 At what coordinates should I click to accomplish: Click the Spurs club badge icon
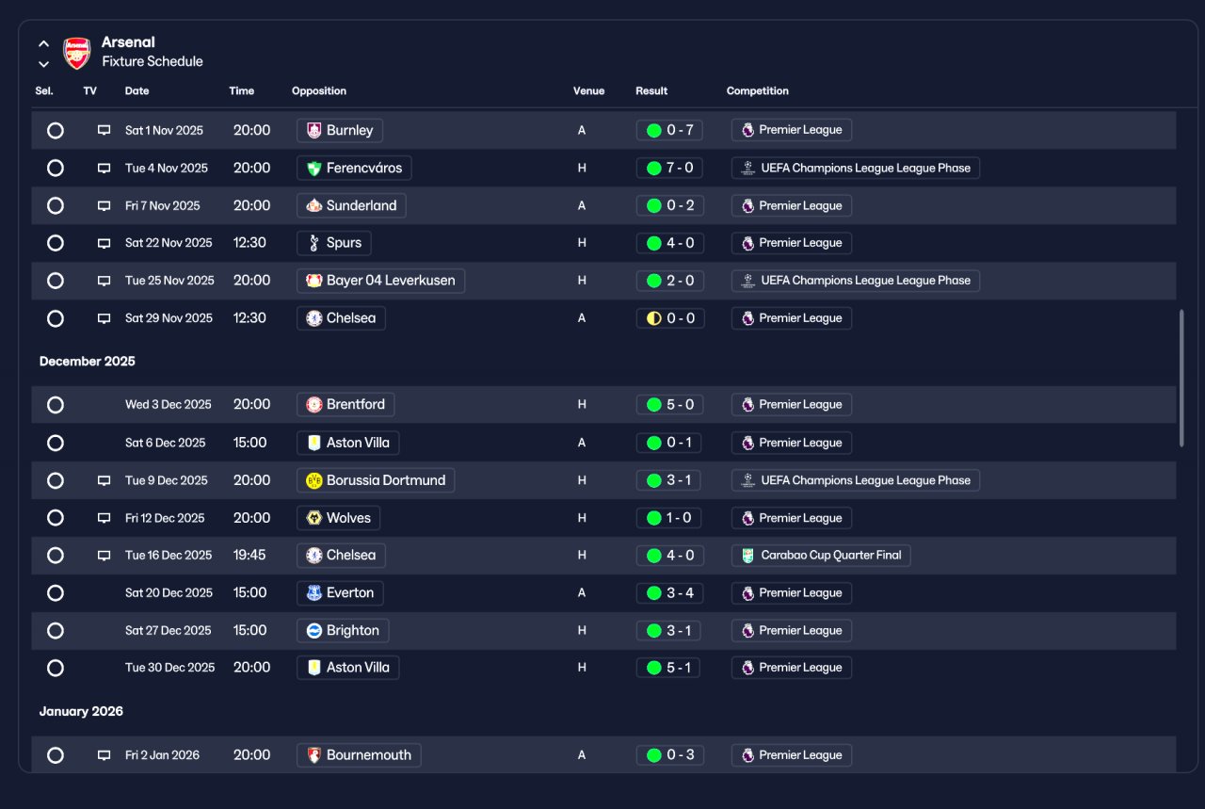coord(314,243)
